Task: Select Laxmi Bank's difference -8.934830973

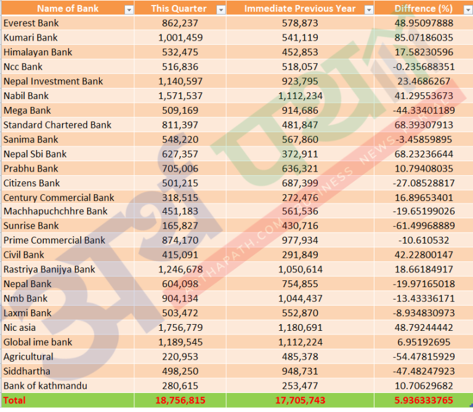Action: click(x=424, y=313)
